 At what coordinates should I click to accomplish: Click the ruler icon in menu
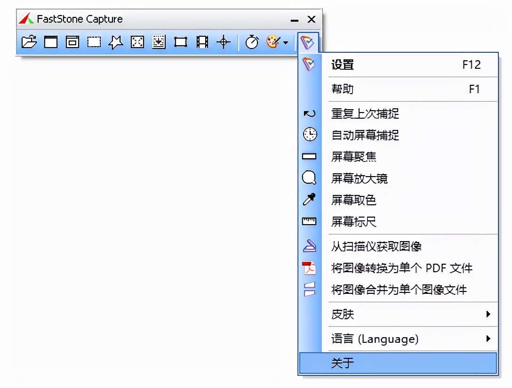click(x=309, y=221)
